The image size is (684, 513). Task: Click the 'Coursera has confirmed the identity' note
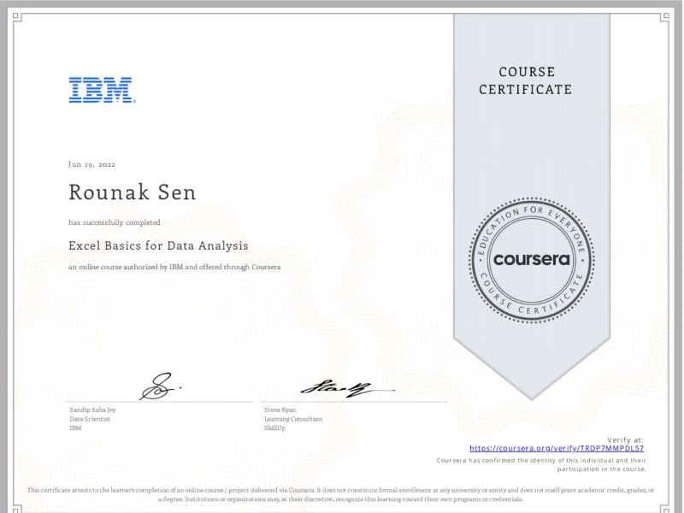(x=541, y=465)
